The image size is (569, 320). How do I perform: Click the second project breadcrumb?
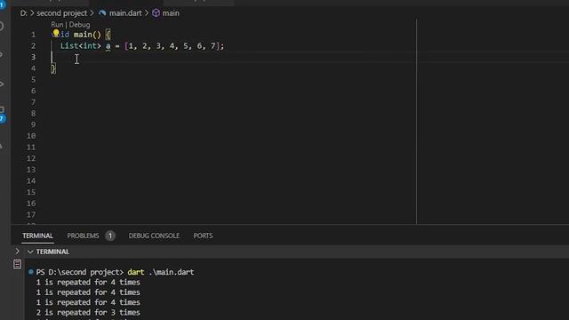(x=61, y=13)
